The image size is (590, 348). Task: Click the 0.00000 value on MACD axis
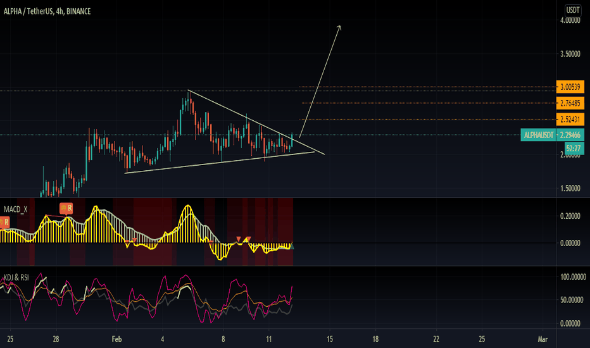click(x=570, y=243)
